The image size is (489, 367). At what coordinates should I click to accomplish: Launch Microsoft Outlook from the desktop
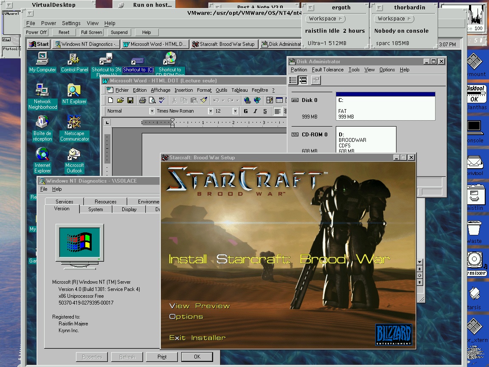pos(74,160)
